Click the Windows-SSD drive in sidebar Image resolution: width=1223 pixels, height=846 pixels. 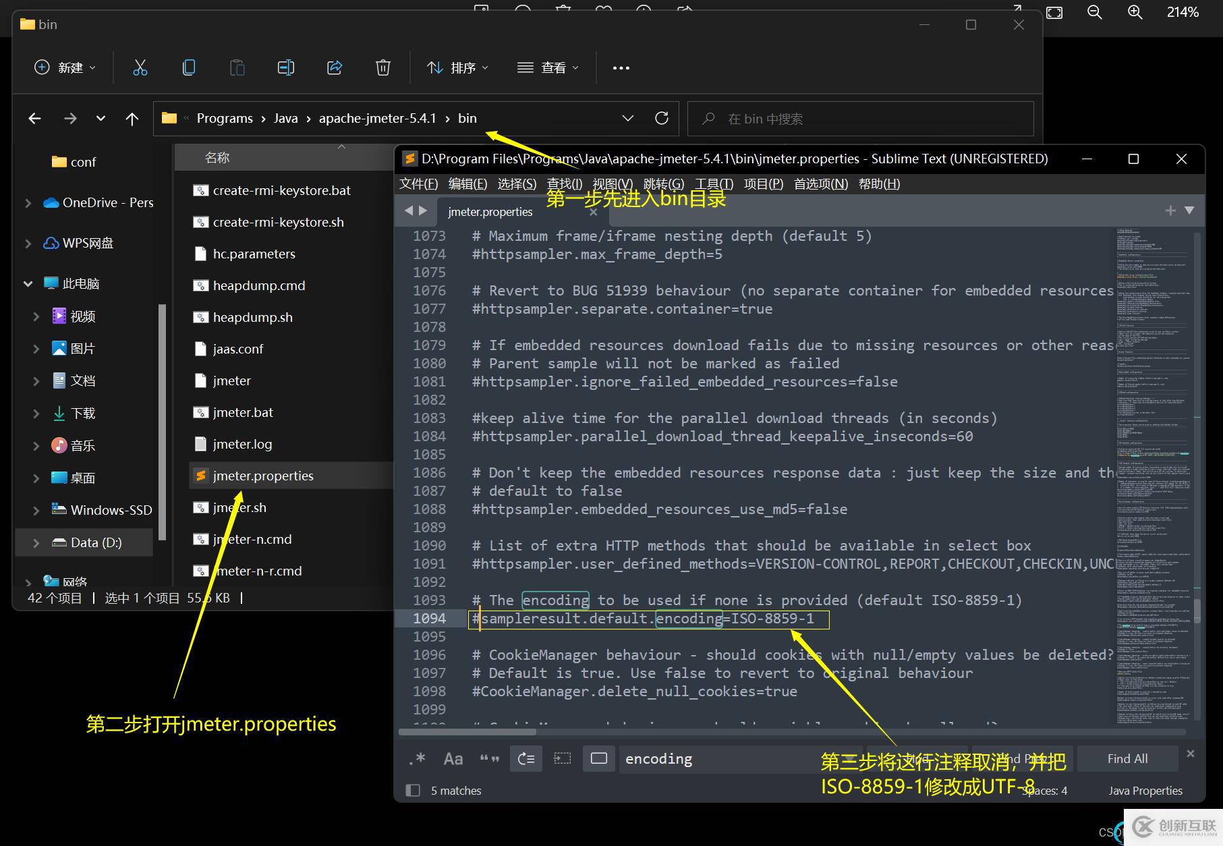click(102, 510)
